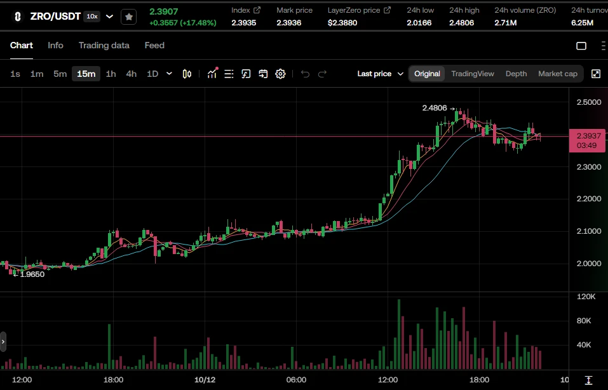Click the 2.4806 high price label

[x=435, y=108]
